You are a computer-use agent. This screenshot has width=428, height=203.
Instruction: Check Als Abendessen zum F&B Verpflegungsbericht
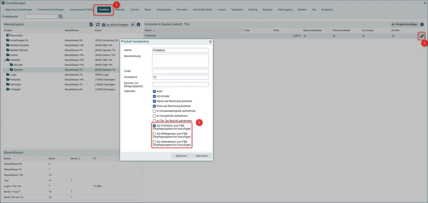[154, 142]
